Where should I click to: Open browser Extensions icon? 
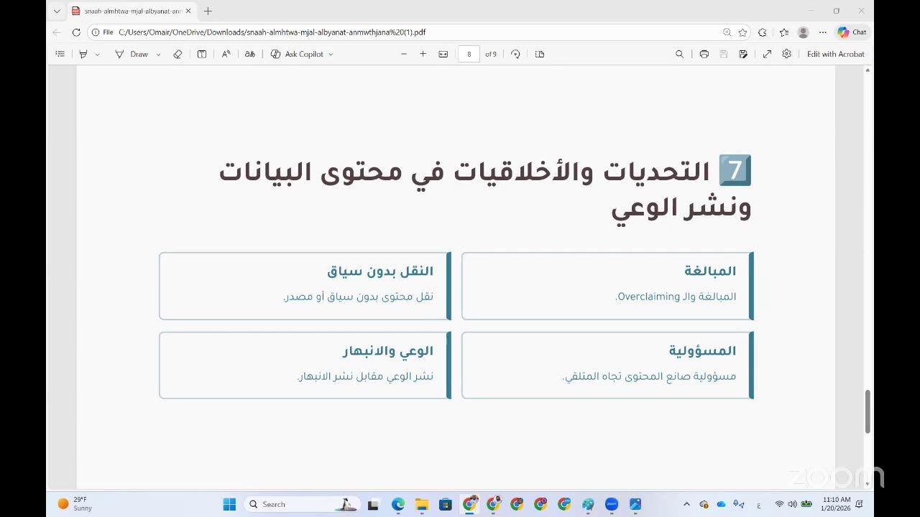point(763,32)
